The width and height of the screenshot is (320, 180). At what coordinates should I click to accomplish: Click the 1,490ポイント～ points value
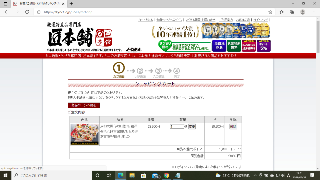point(230,149)
